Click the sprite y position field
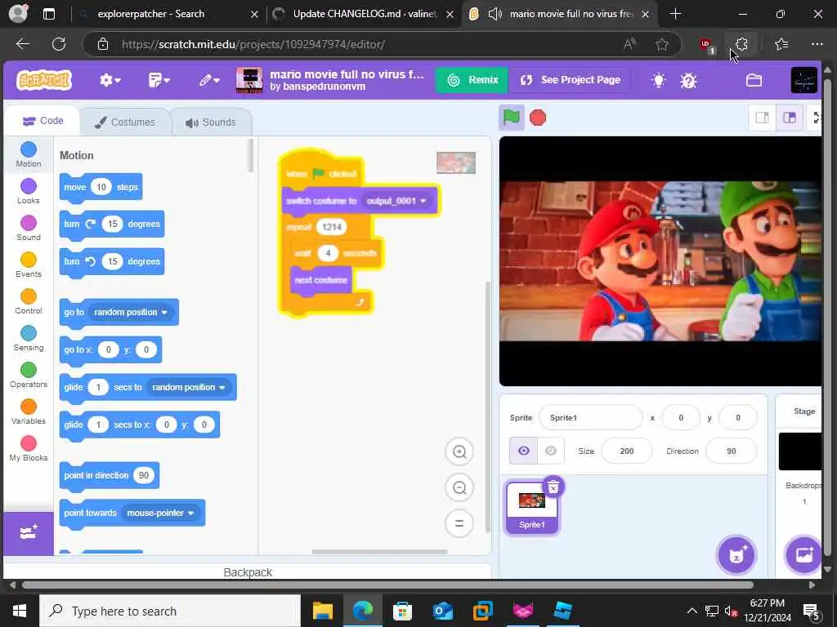Viewport: 837px width, 627px height. click(738, 417)
